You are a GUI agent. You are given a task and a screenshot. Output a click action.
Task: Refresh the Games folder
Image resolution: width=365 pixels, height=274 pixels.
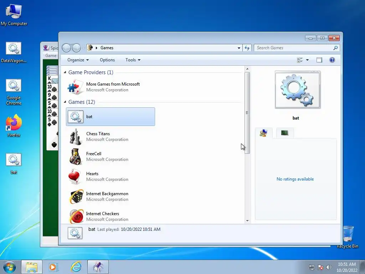247,48
